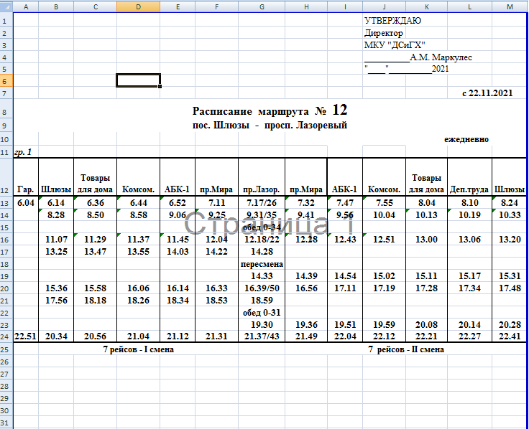Click the Select All corner box
529x429 pixels.
(6, 6)
